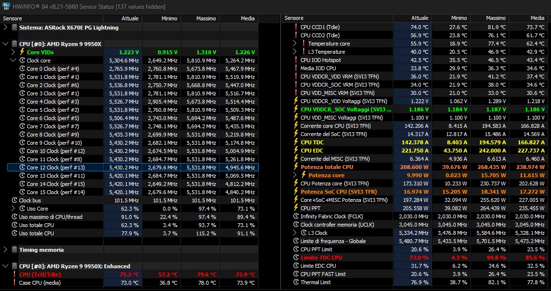Click the 115.2 % Uso totale CPU maximum
551x291 pixels.
click(206, 233)
